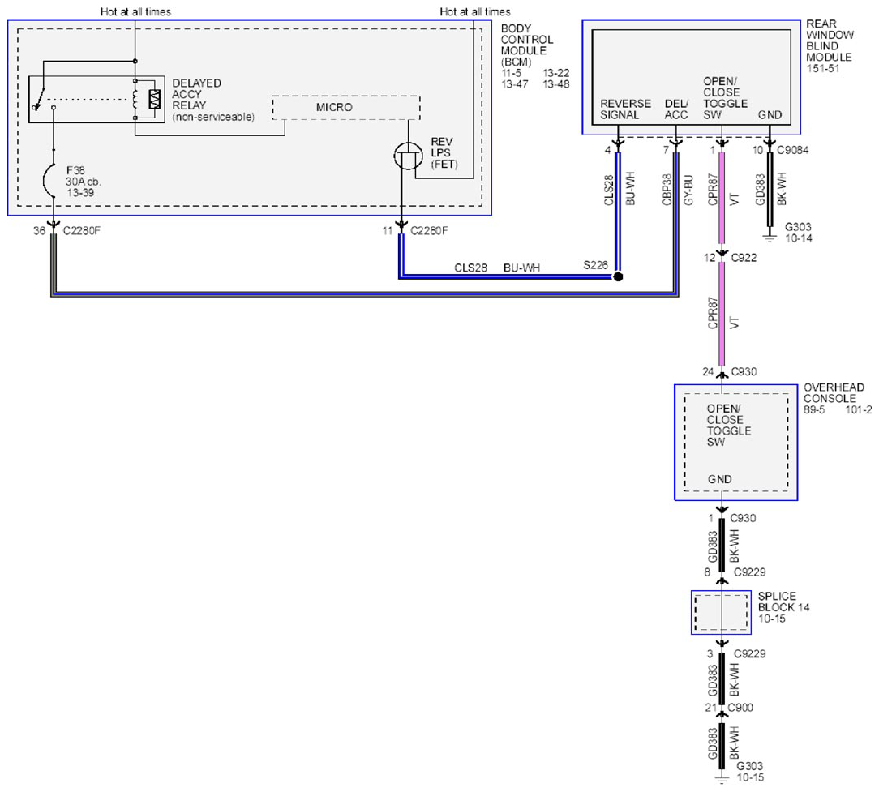Click GND label in Rear Window Blind Module
The image size is (879, 792).
click(x=770, y=115)
